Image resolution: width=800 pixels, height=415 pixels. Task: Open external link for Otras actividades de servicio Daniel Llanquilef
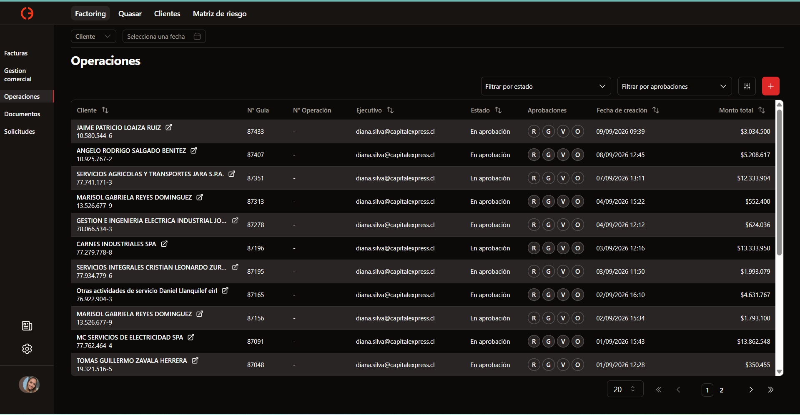point(225,290)
